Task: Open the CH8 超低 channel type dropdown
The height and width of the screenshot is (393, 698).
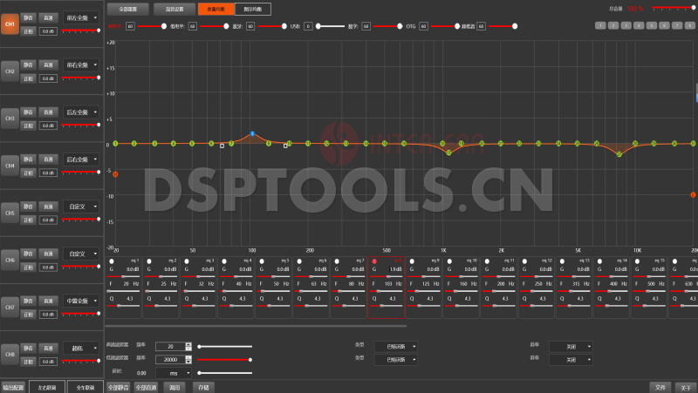Action: 80,348
